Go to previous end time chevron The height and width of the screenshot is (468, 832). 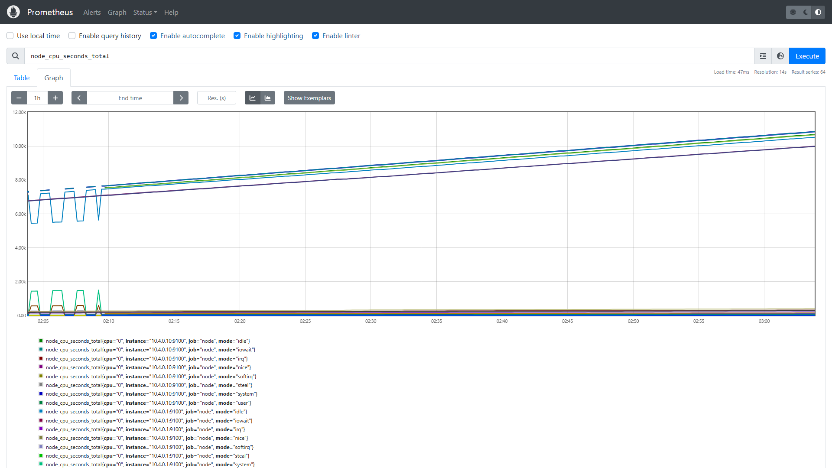point(79,98)
